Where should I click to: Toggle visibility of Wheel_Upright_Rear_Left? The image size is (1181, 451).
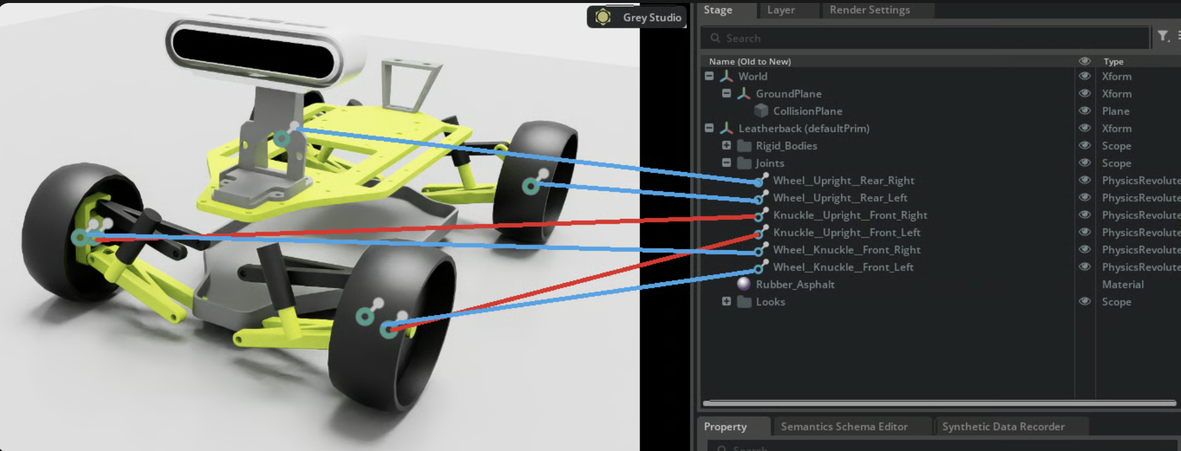1084,197
